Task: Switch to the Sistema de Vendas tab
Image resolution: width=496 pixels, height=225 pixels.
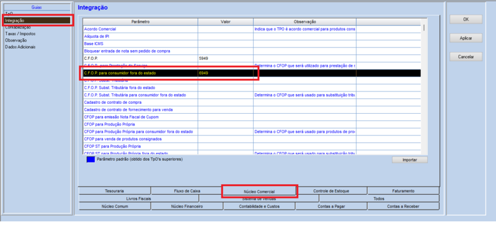Action: point(259,199)
